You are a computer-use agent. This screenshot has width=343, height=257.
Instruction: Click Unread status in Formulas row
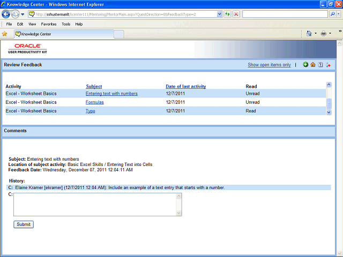coord(252,102)
